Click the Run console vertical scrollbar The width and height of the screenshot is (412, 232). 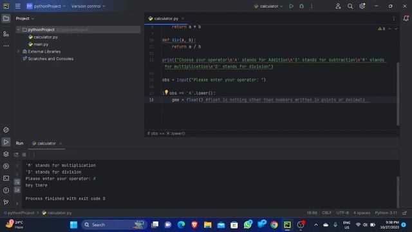398,192
